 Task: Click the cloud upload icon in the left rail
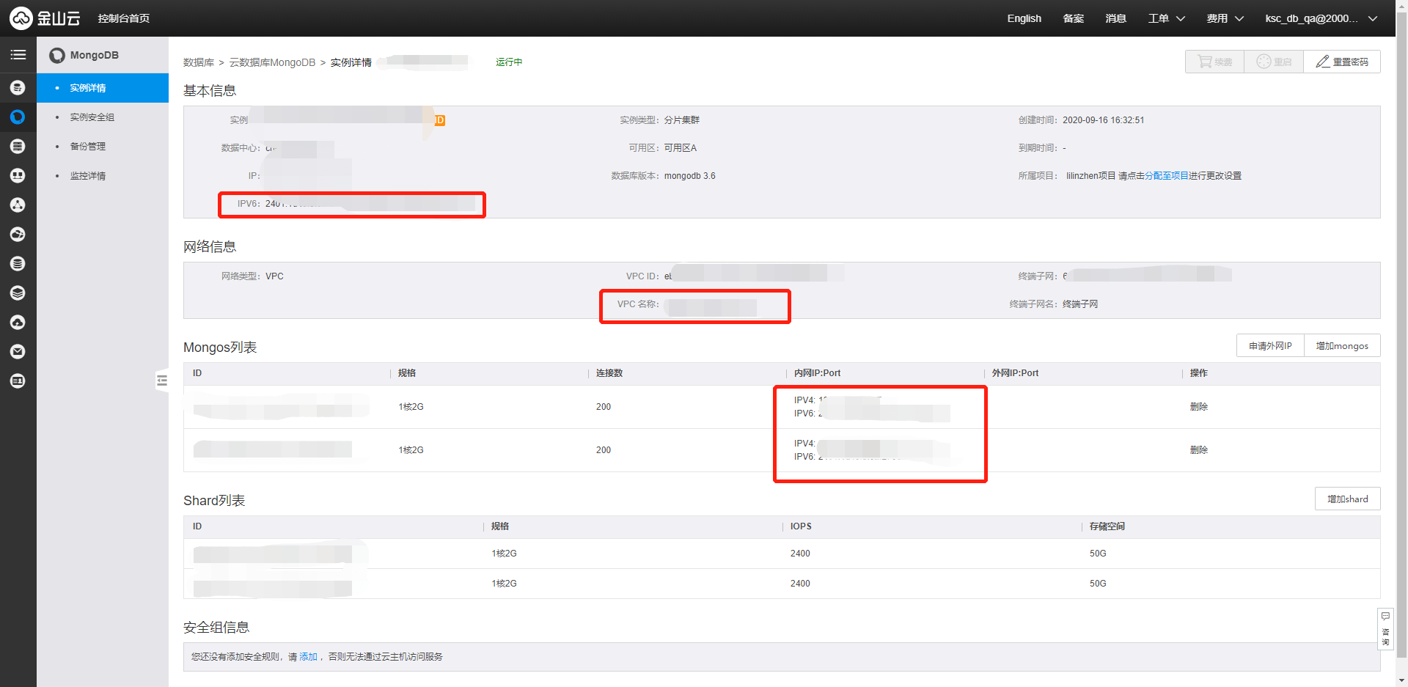(x=18, y=323)
